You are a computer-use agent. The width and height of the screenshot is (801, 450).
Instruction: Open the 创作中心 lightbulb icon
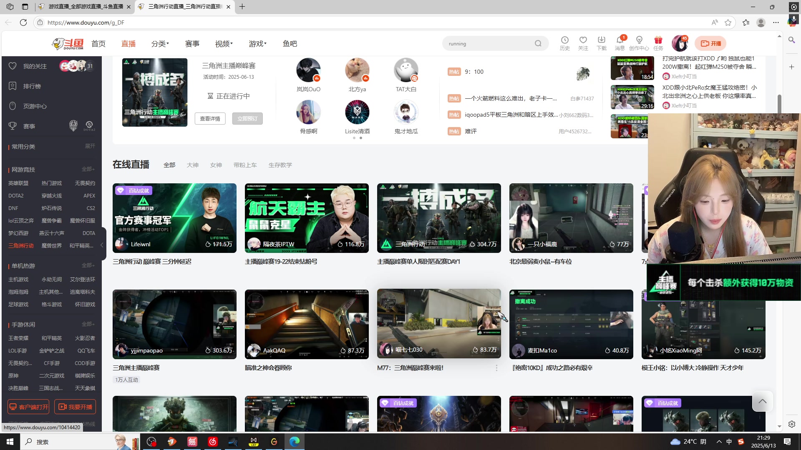point(639,40)
